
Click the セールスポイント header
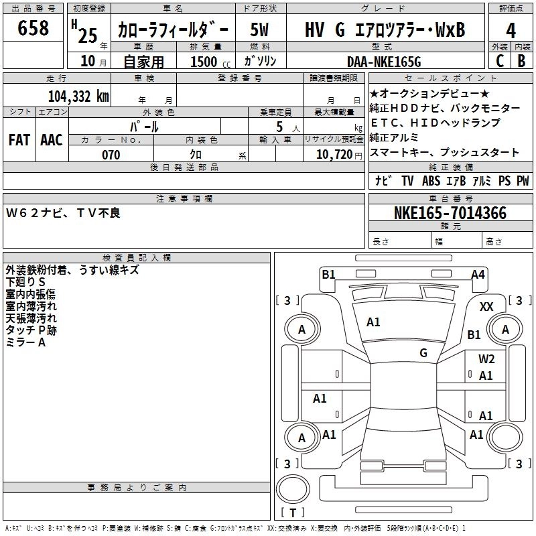(450, 78)
